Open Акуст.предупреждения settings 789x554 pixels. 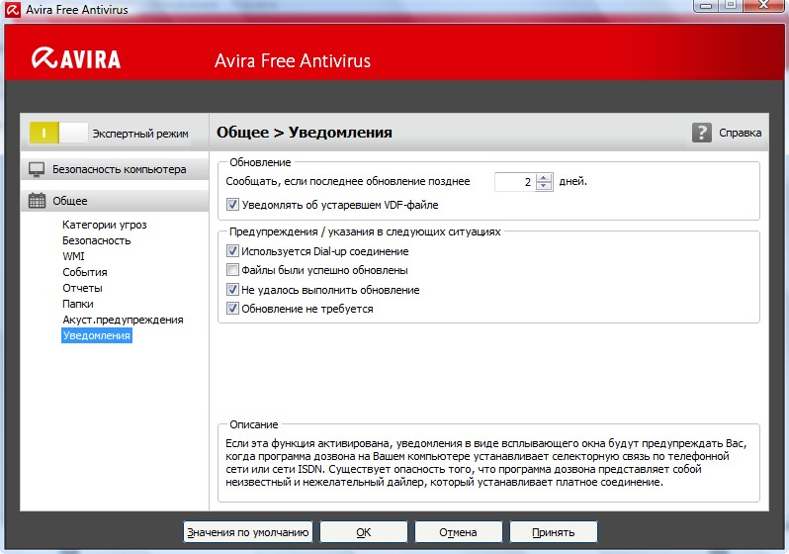123,320
